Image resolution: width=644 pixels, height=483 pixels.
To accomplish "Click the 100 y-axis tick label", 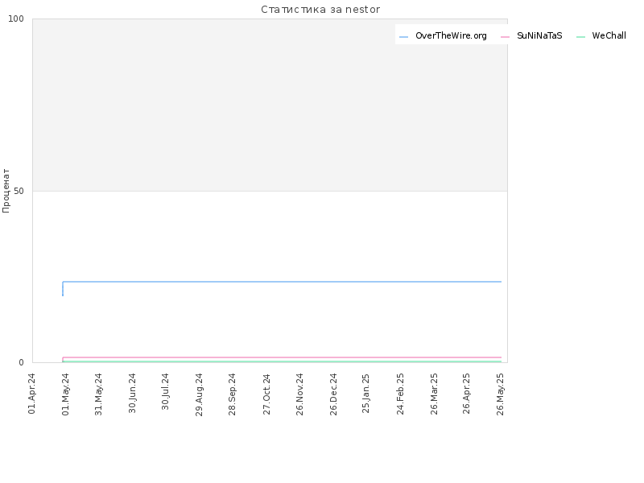I will pyautogui.click(x=16, y=19).
